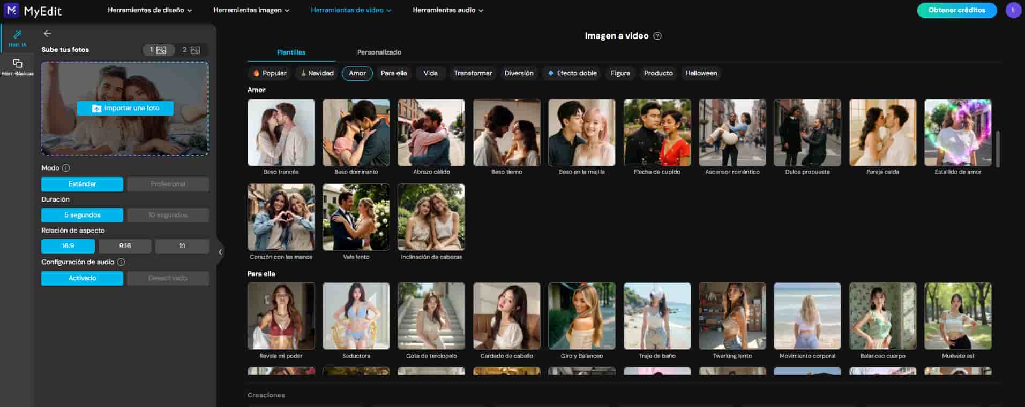Switch to the Personalizado tab
The width and height of the screenshot is (1025, 407).
(x=379, y=52)
